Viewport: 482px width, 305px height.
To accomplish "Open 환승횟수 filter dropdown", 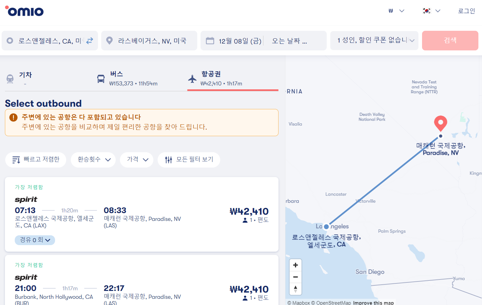I will [x=93, y=160].
